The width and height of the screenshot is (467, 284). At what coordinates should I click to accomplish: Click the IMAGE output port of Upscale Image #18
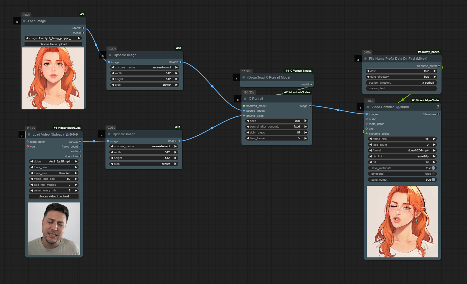tap(181, 62)
